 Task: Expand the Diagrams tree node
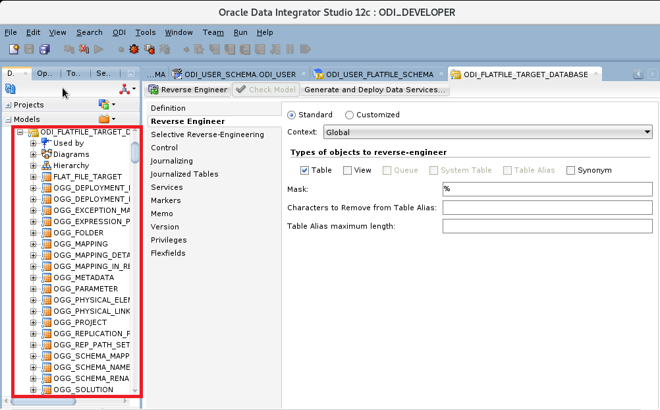[x=33, y=155]
